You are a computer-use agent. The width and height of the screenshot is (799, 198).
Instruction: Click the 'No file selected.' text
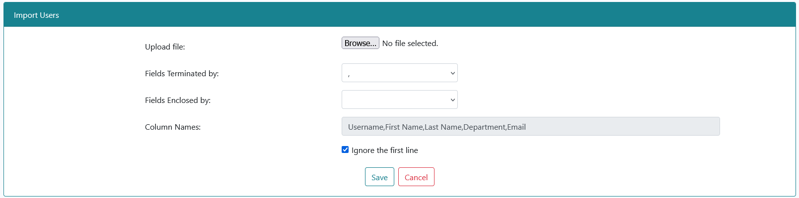(410, 43)
